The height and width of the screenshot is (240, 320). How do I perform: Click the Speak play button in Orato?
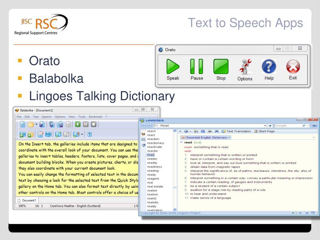pos(172,67)
